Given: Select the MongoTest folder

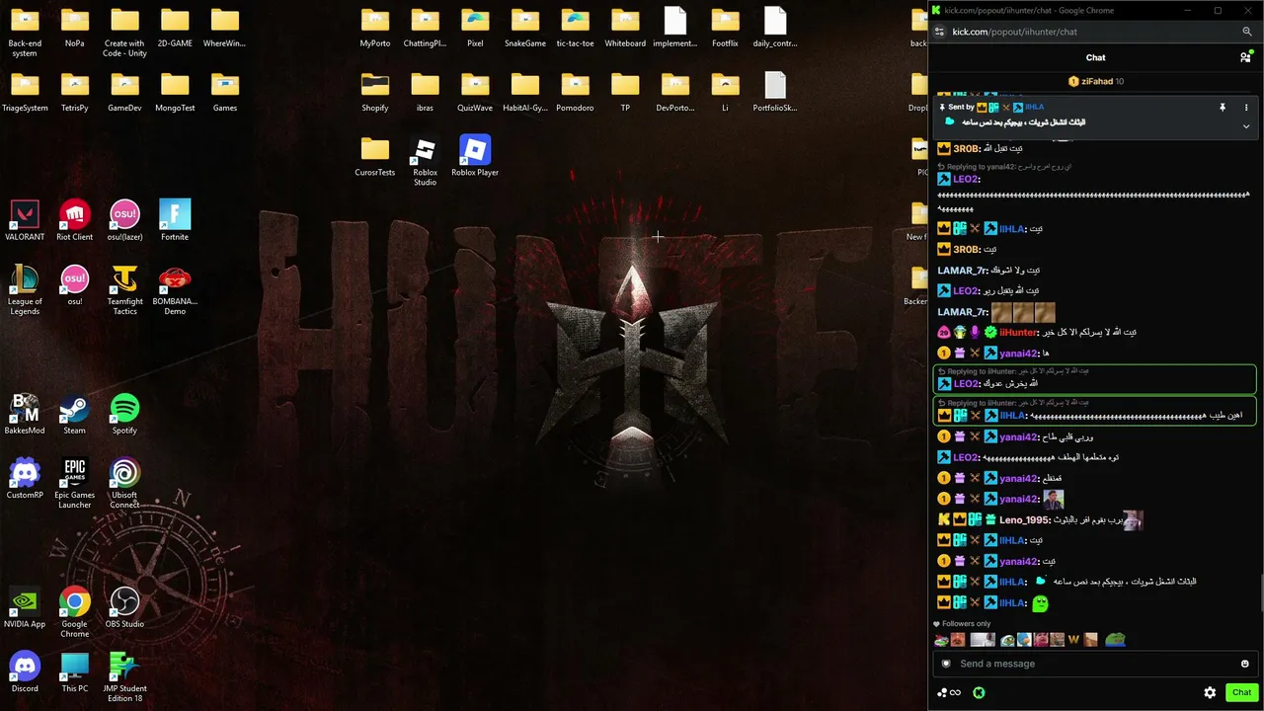Looking at the screenshot, I should (175, 92).
